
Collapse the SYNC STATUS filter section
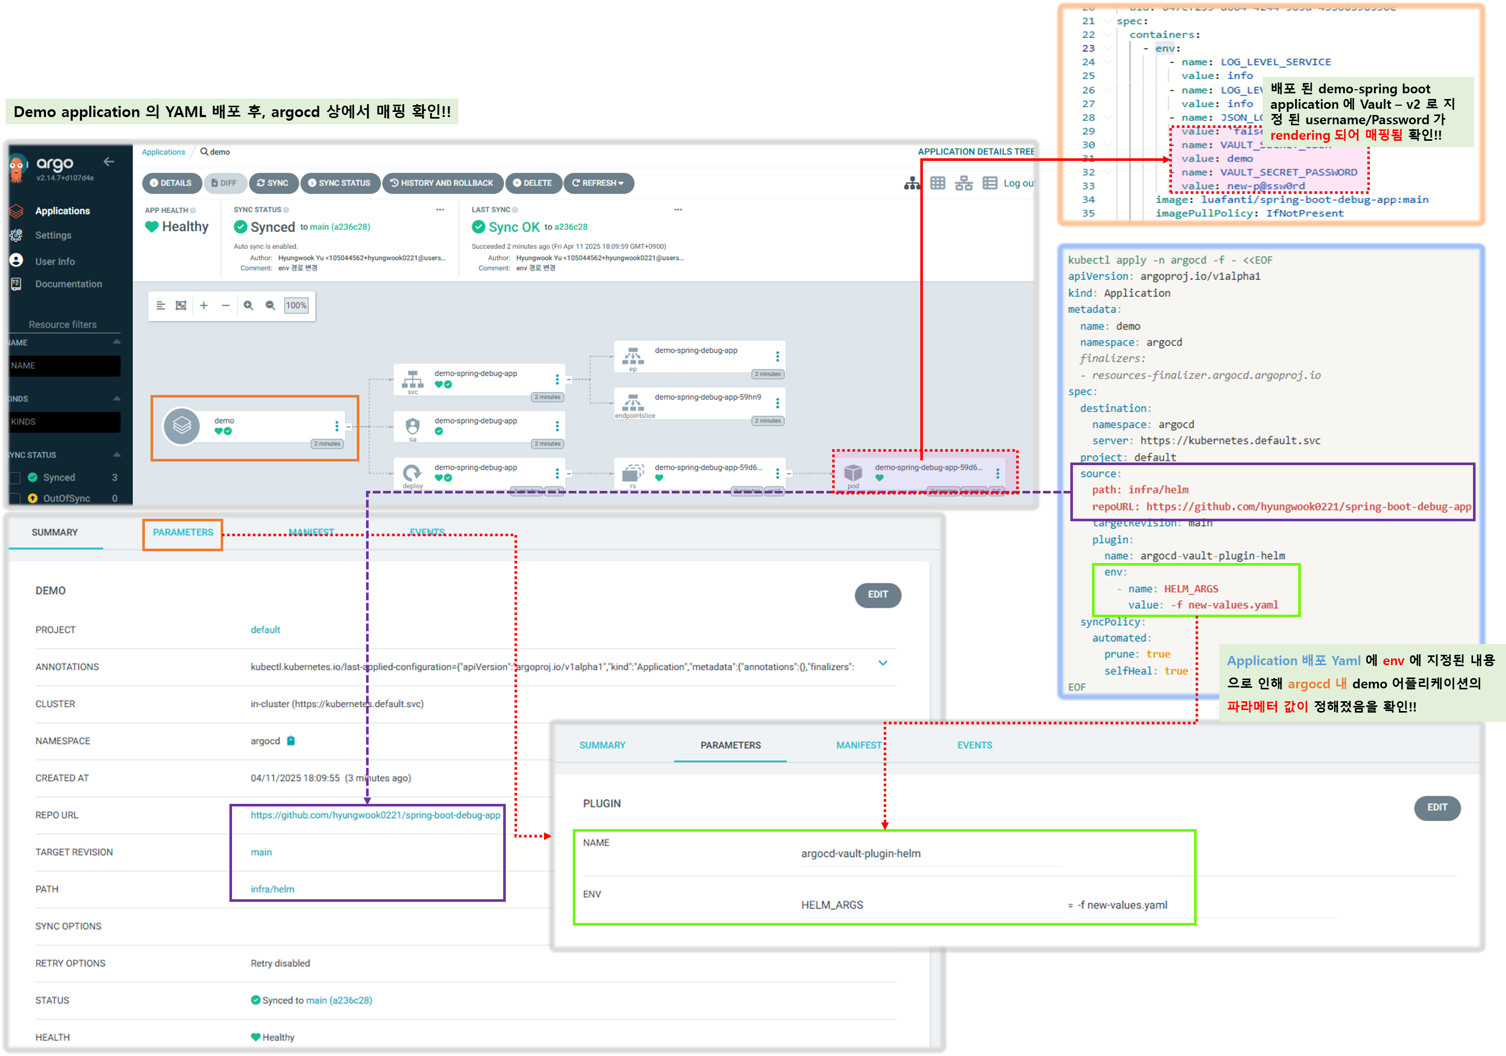pyautogui.click(x=117, y=455)
